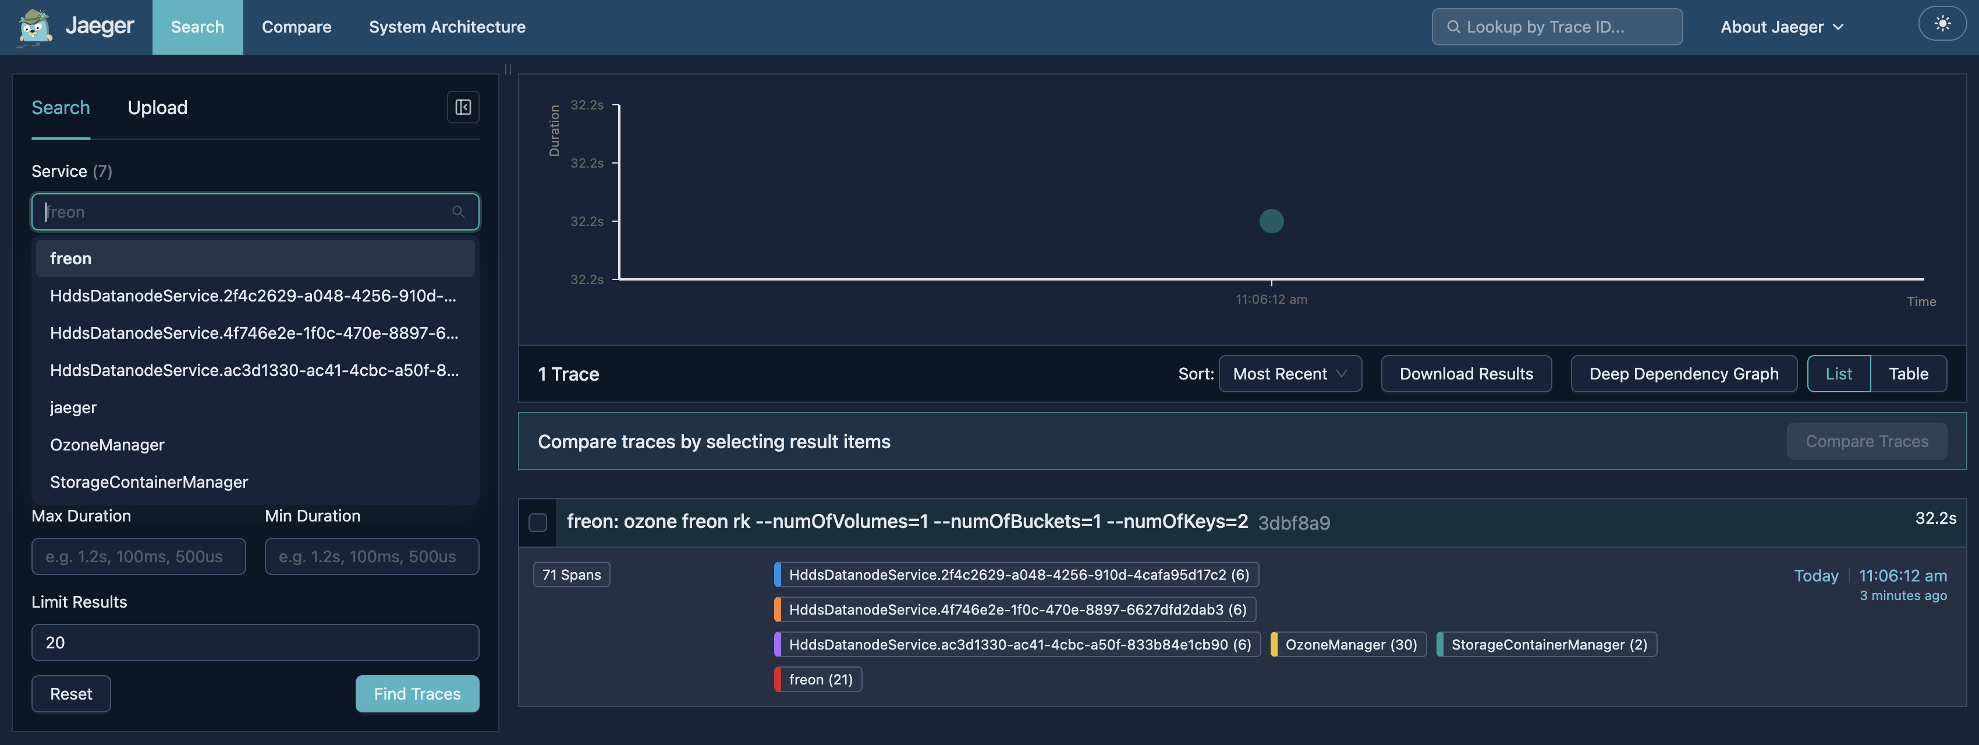Click the 1 Trace results heading

(x=568, y=374)
